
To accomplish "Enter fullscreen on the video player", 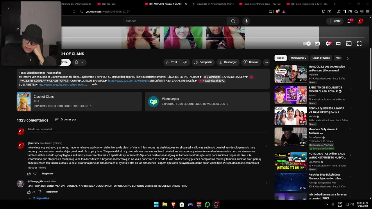I will click(x=359, y=44).
